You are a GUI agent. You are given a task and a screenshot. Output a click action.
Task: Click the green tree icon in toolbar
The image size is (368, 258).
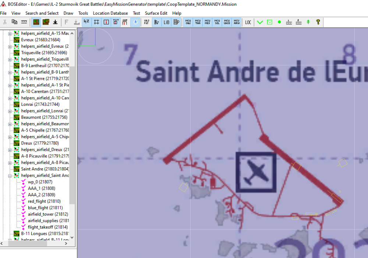click(308, 22)
